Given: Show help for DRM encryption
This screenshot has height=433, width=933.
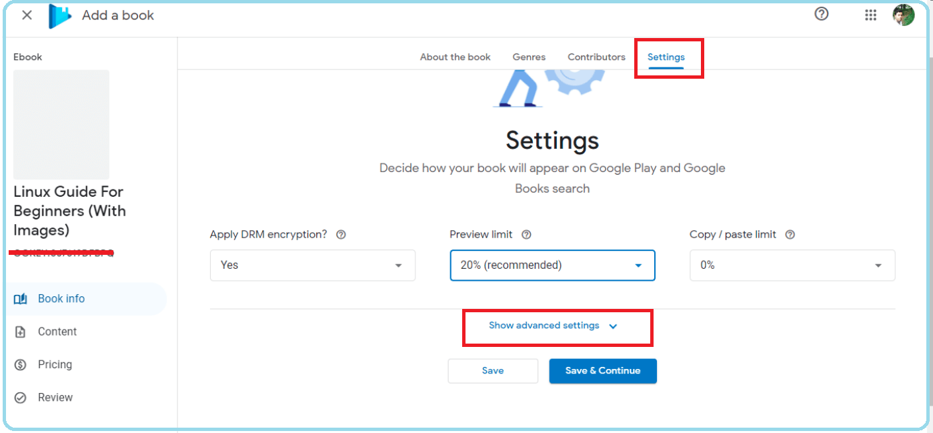Looking at the screenshot, I should click(x=341, y=234).
